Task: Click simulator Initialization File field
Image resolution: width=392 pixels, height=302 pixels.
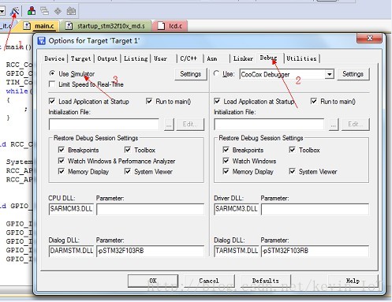Action: 104,124
